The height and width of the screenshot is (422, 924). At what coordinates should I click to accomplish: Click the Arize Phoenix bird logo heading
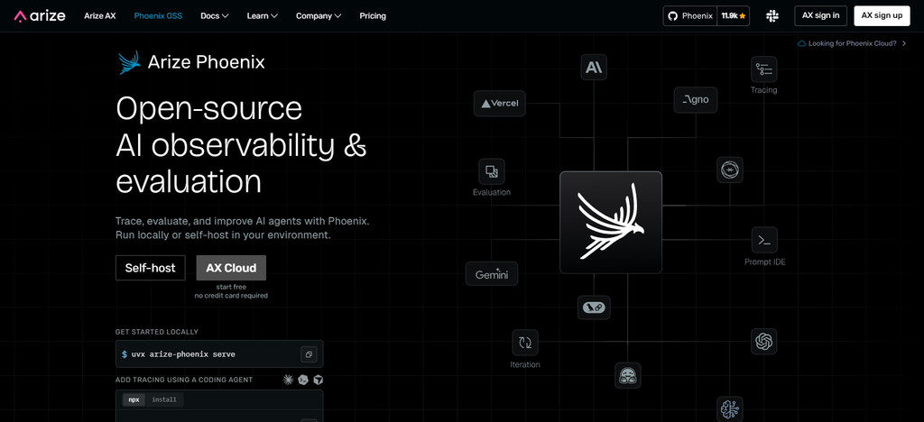coord(191,62)
